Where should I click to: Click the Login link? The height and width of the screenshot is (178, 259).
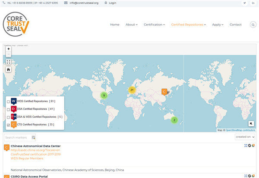(x=112, y=3)
